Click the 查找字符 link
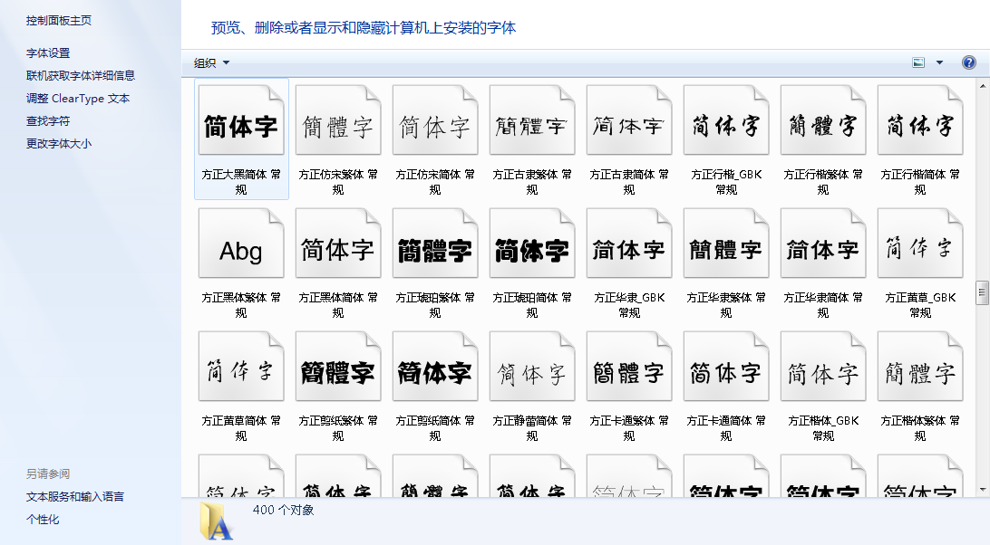This screenshot has height=545, width=990. tap(48, 121)
